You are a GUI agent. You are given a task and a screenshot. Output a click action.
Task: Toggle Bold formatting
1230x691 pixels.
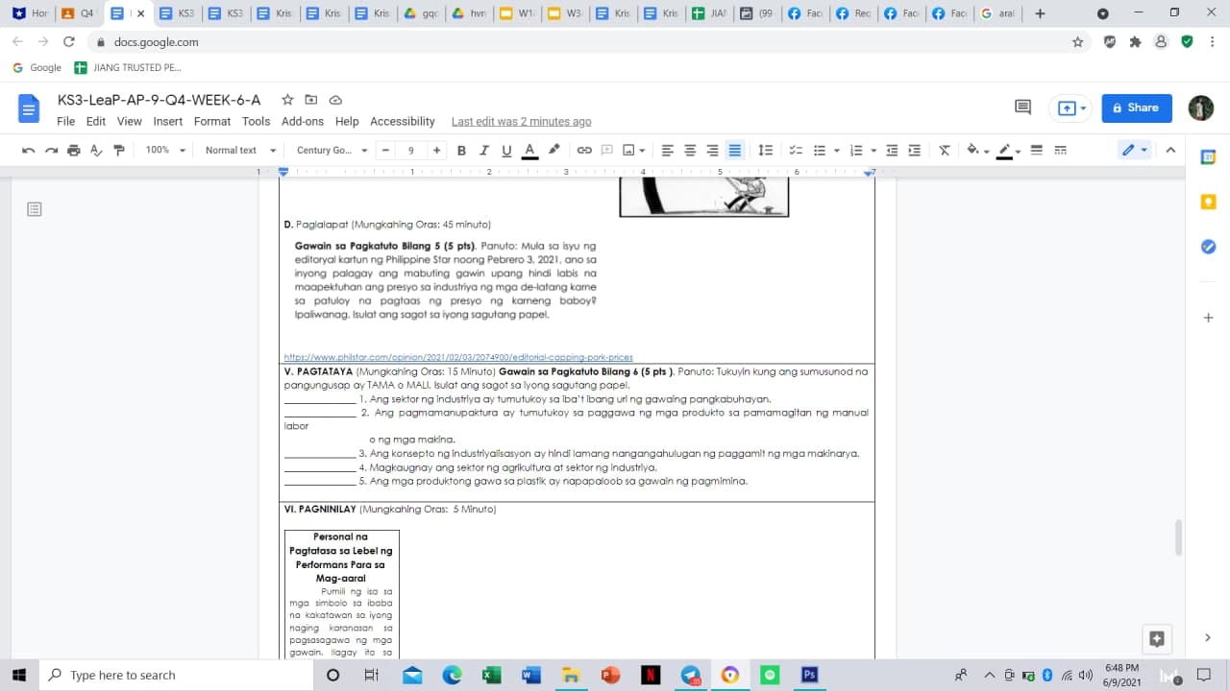(461, 151)
